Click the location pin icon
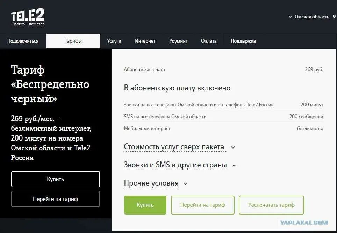Viewport: 337px width, 233px height. [x=334, y=17]
